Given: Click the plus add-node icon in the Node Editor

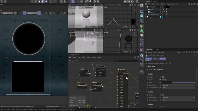Looking at the screenshot, I should 70,61.
